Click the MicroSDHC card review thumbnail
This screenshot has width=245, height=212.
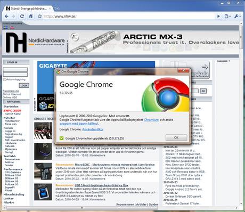43,172
